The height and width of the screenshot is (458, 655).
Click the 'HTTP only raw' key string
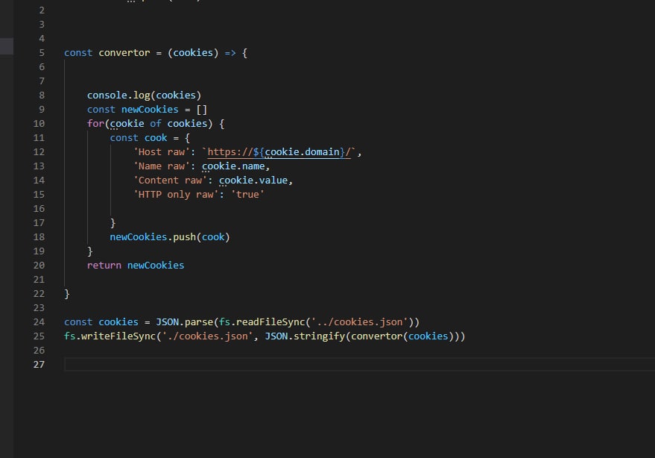[176, 195]
